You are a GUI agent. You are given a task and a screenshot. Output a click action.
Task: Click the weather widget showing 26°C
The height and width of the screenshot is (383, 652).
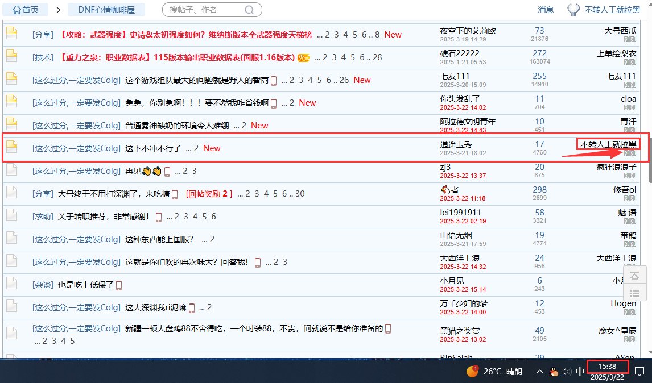tap(494, 372)
